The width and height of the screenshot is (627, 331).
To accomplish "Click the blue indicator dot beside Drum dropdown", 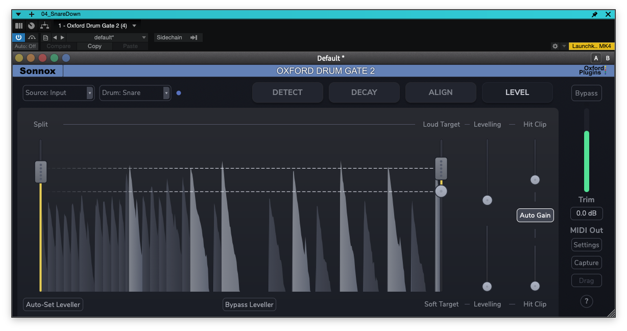I will 179,93.
